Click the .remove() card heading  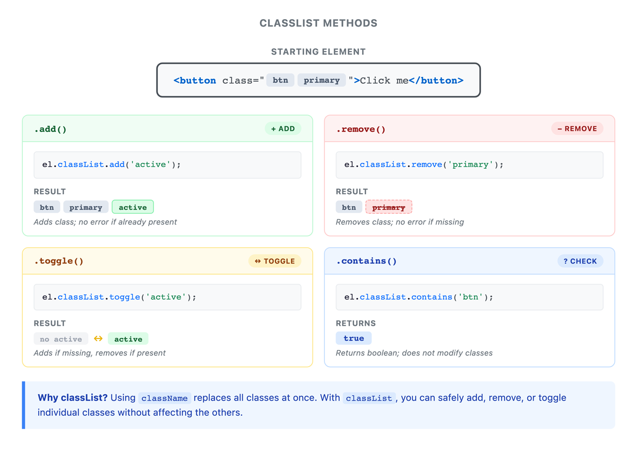click(361, 129)
